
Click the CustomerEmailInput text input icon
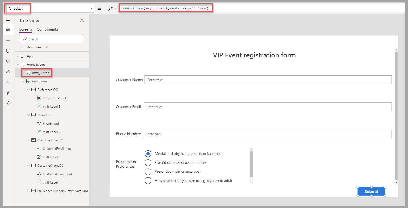coord(39,148)
